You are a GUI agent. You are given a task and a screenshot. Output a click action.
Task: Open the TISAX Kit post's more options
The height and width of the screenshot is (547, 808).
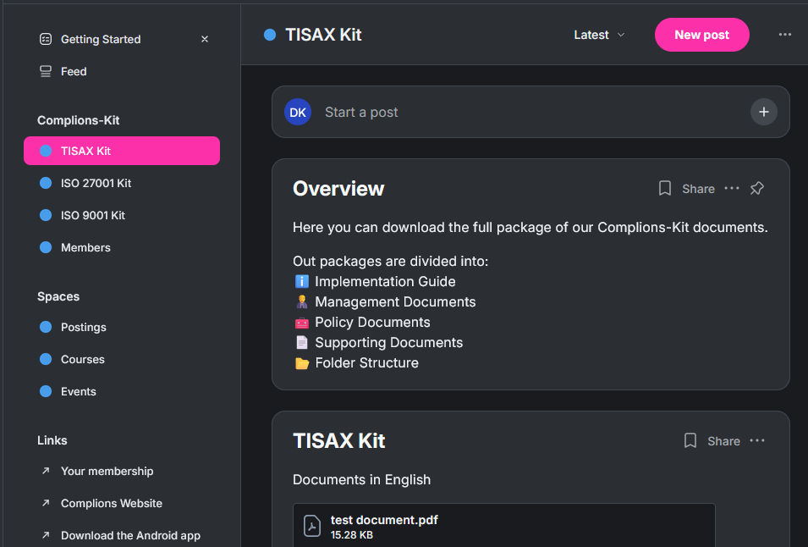point(757,440)
